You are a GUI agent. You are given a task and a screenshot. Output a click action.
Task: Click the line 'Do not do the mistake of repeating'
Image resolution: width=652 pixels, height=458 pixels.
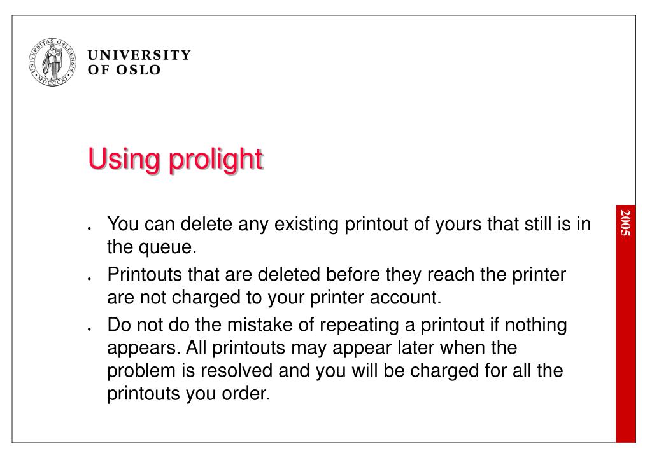pyautogui.click(x=337, y=325)
